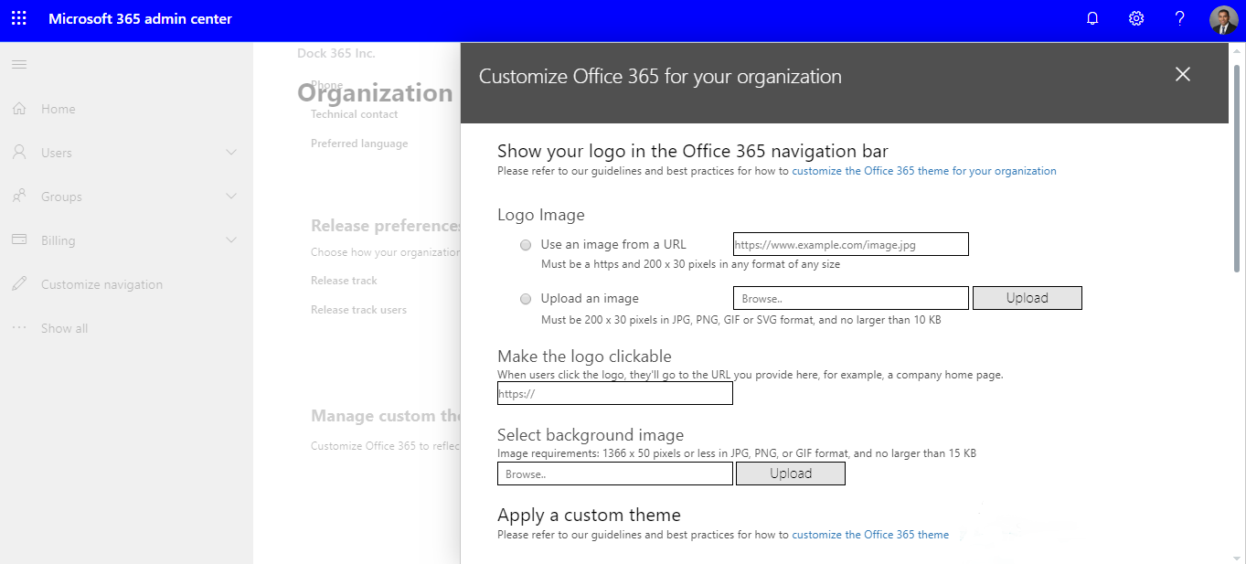Click the Show all ellipsis icon
The width and height of the screenshot is (1246, 564).
point(20,327)
